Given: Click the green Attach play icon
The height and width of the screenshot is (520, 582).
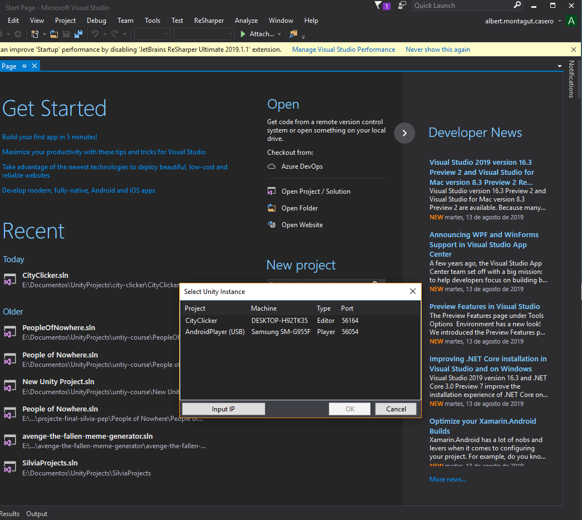Looking at the screenshot, I should (x=243, y=34).
